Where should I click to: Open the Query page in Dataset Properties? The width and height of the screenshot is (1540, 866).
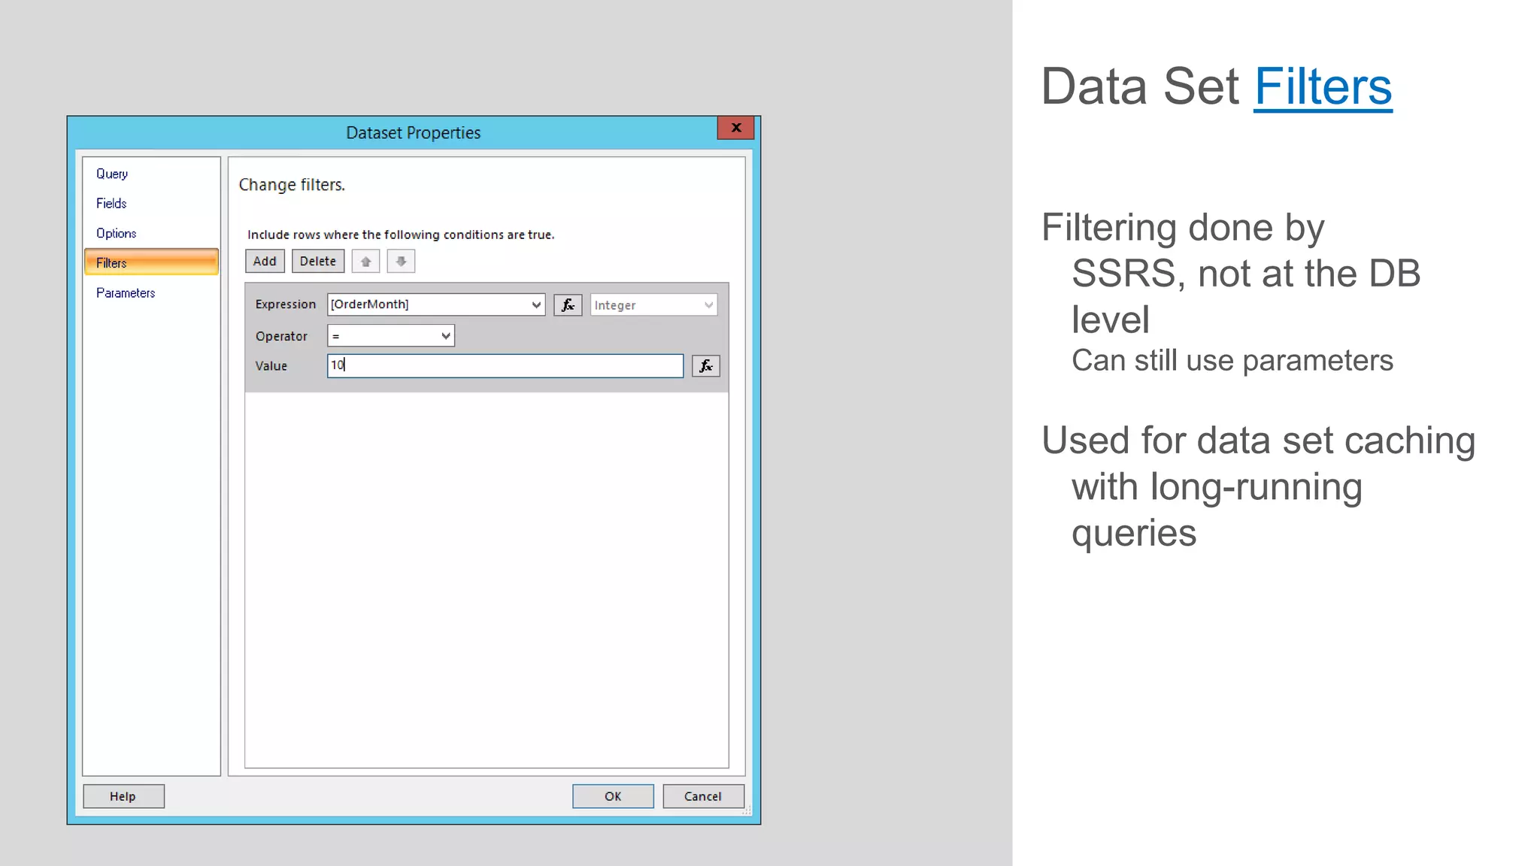click(x=112, y=174)
